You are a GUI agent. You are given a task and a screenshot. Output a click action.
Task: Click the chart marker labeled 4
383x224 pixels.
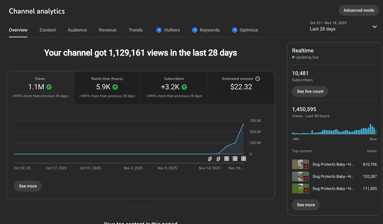tap(227, 159)
